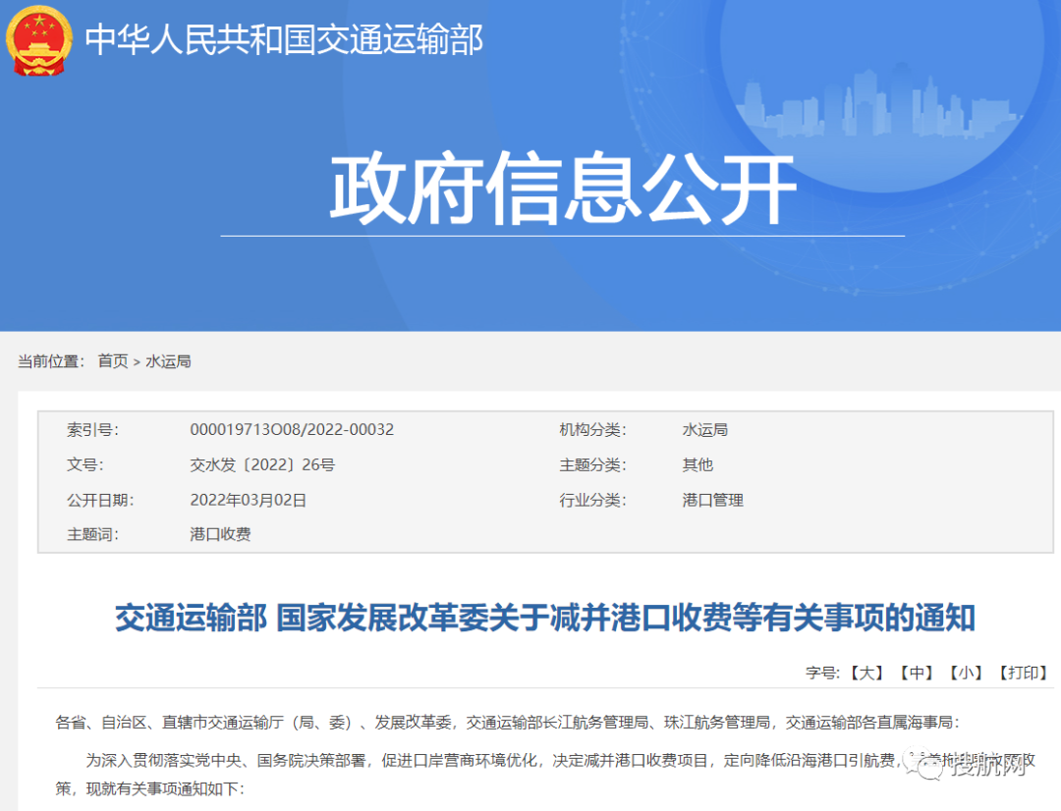Go to 首页 in the breadcrumb

(112, 361)
